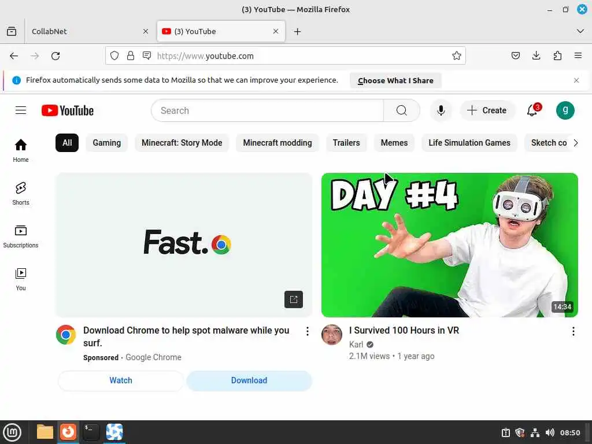Image resolution: width=592 pixels, height=444 pixels.
Task: Bookmark this page with star icon
Action: point(457,56)
